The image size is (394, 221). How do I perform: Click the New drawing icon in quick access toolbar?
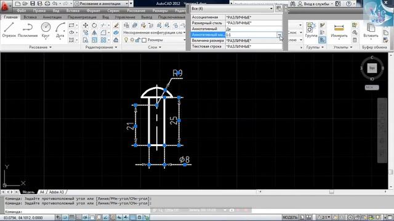(x=18, y=4)
